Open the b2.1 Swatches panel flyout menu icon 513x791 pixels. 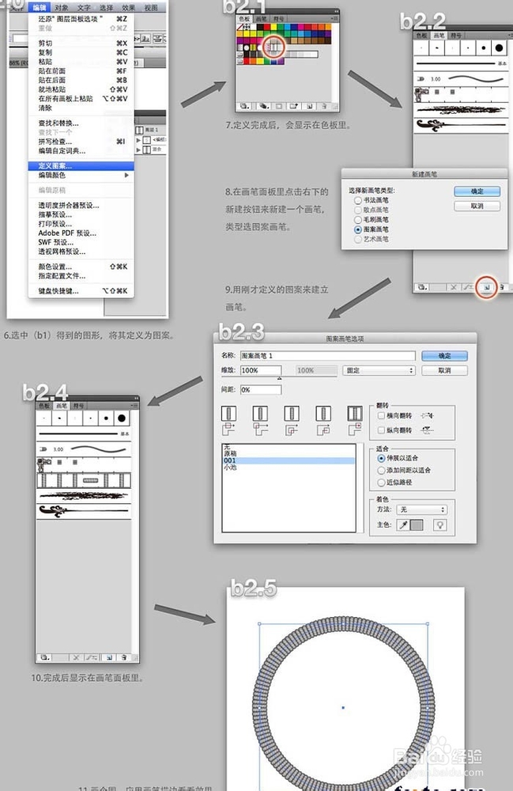334,18
